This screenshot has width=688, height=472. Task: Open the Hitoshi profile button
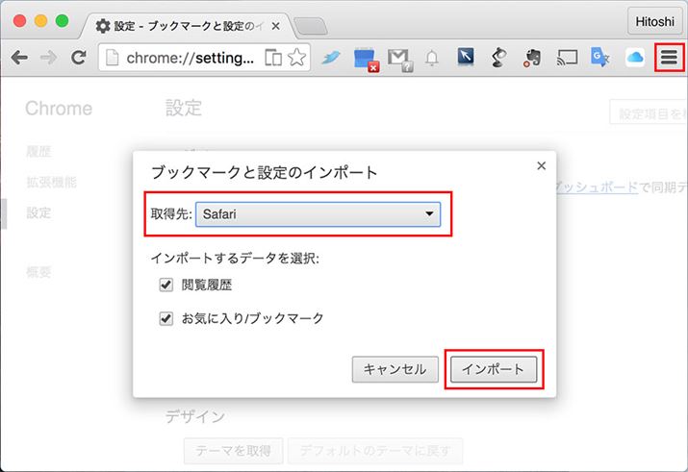(655, 21)
